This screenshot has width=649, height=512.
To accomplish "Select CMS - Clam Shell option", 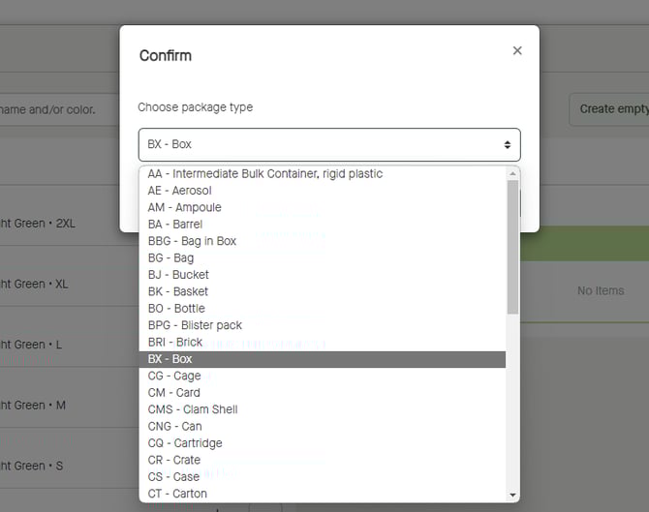I will [x=193, y=409].
